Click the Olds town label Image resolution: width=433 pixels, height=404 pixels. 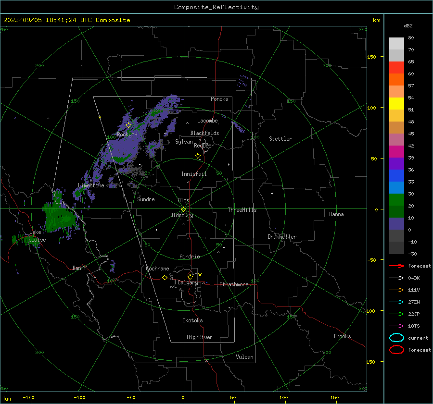click(183, 200)
